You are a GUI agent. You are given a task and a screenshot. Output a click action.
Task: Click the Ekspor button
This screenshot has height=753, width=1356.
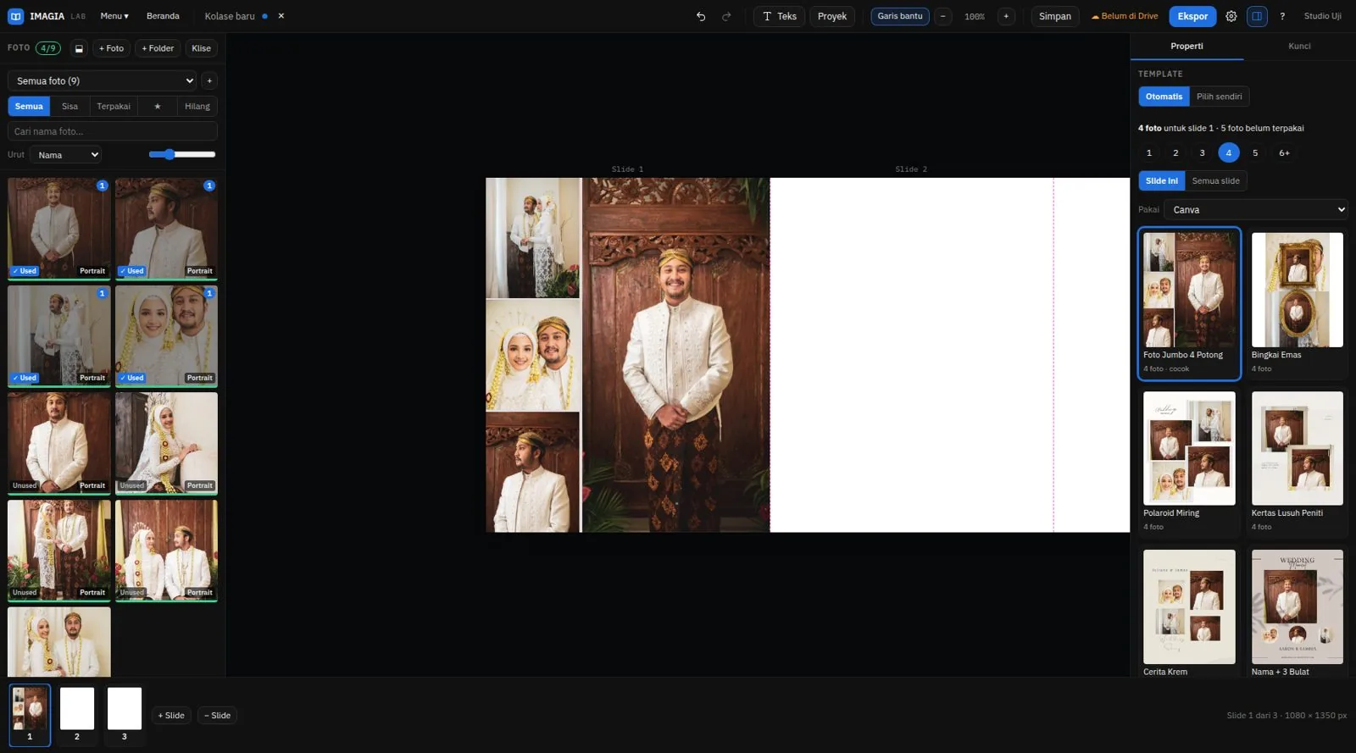pos(1192,16)
